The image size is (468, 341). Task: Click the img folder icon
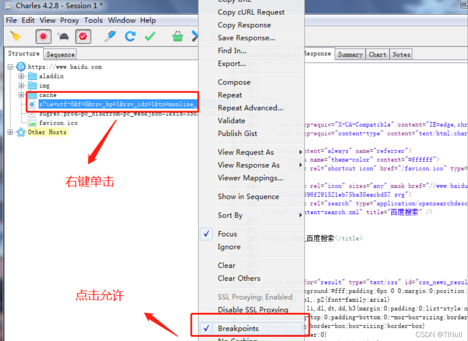tap(32, 86)
